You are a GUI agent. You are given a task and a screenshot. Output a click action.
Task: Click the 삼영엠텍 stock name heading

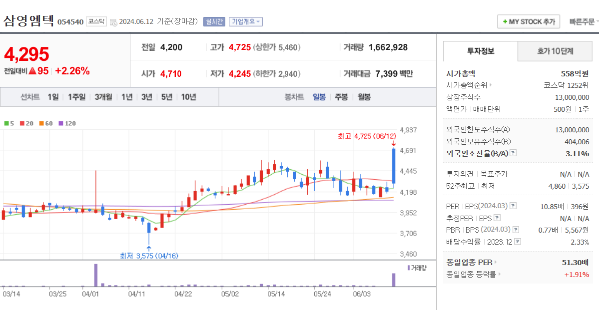(x=28, y=20)
